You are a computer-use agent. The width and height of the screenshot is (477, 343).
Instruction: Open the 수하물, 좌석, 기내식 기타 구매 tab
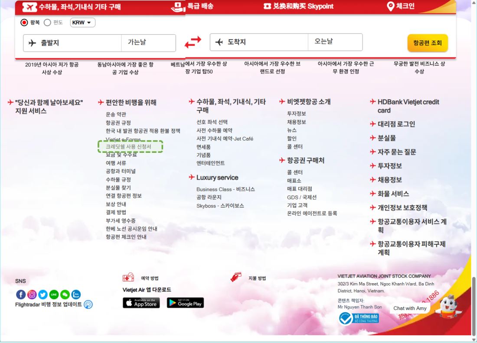click(72, 7)
